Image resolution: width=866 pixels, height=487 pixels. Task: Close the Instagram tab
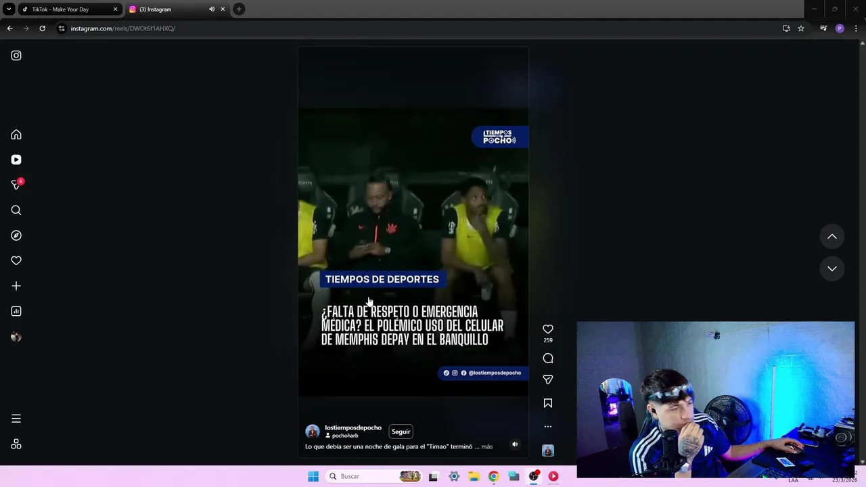pyautogui.click(x=223, y=9)
